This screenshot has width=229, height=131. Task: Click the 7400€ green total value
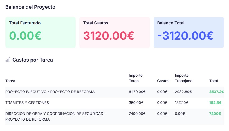(215, 114)
